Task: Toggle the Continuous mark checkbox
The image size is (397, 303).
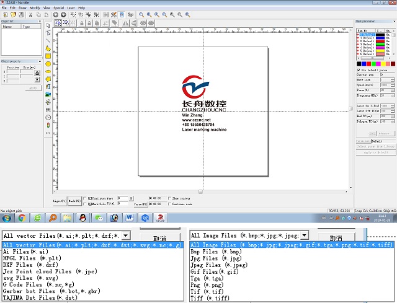Action: pyautogui.click(x=85, y=198)
